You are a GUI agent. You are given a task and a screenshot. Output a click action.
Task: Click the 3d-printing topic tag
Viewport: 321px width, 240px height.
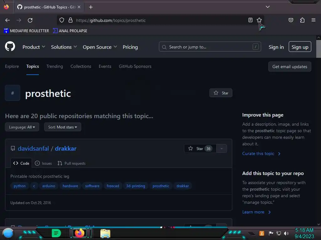tap(135, 186)
